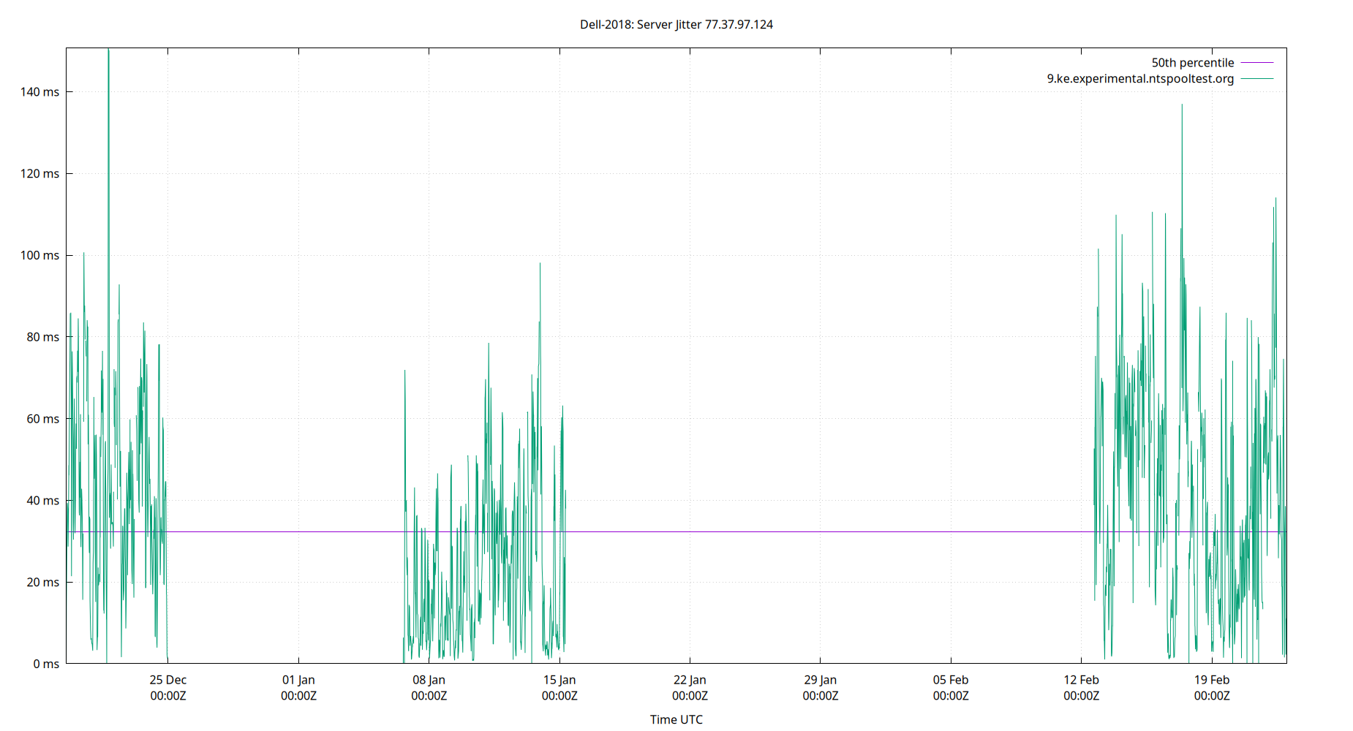Click the 9.ke.experimental.ntspooltest.org legend label
This screenshot has width=1353, height=731.
(1139, 79)
